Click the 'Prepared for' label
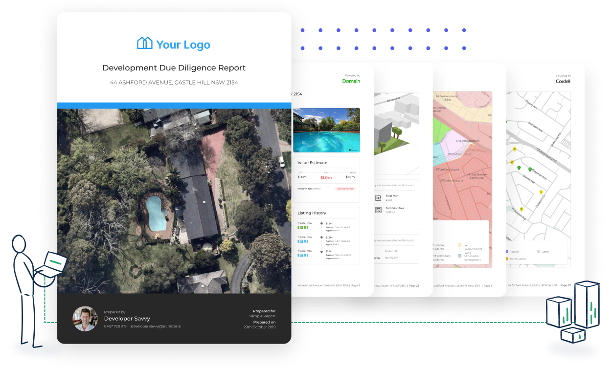Viewport: 612px width, 368px height. (264, 311)
